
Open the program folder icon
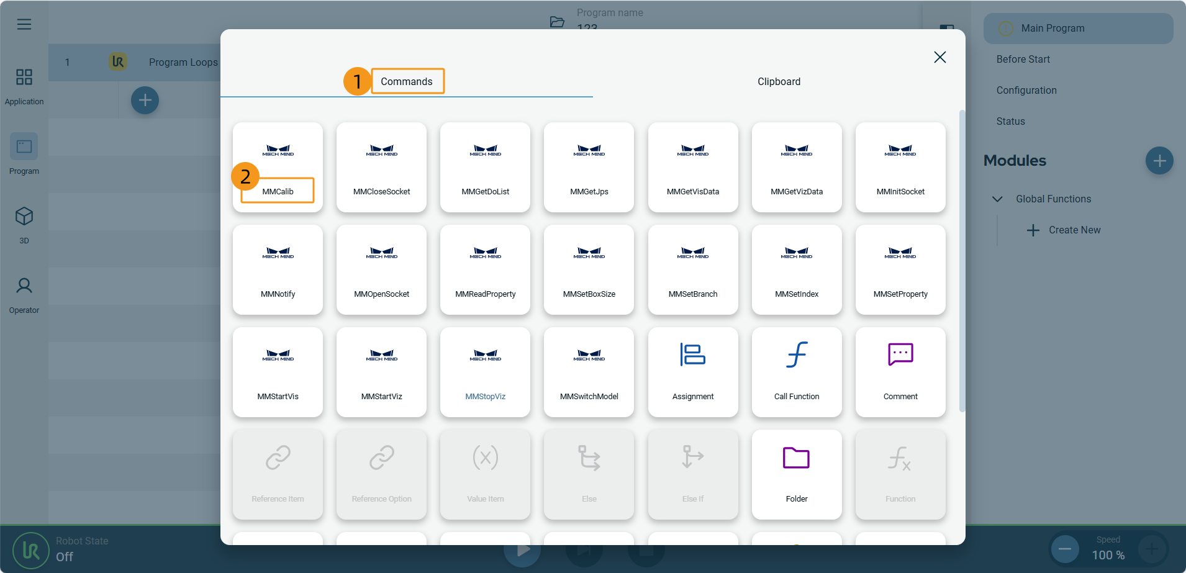pos(557,22)
